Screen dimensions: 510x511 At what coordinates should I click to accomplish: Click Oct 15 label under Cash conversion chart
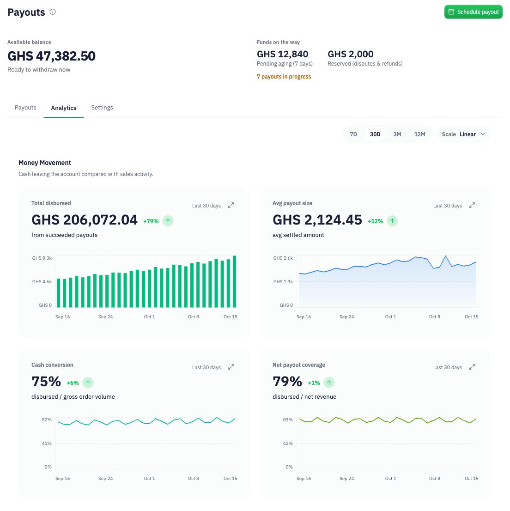[x=231, y=478]
